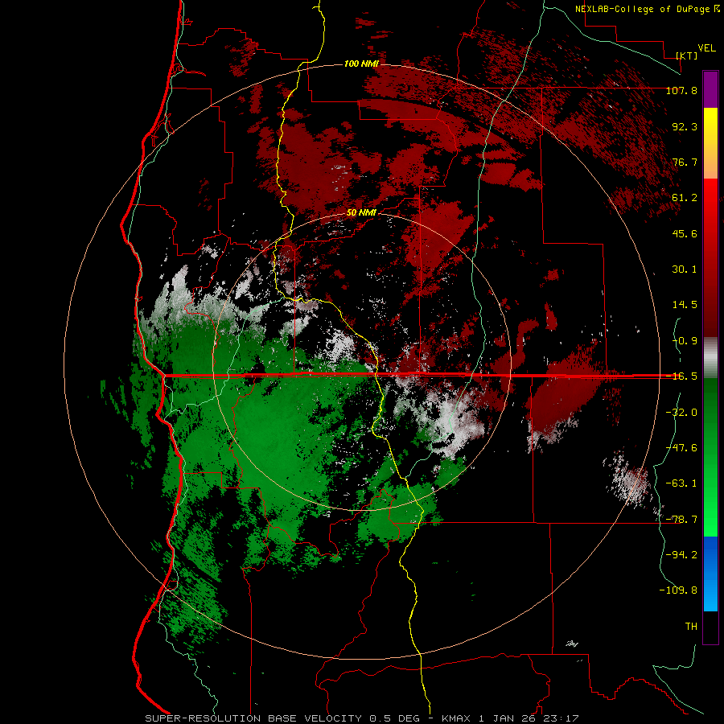The width and height of the screenshot is (724, 724).
Task: Click the "107.8" legend value
Action: 681,90
